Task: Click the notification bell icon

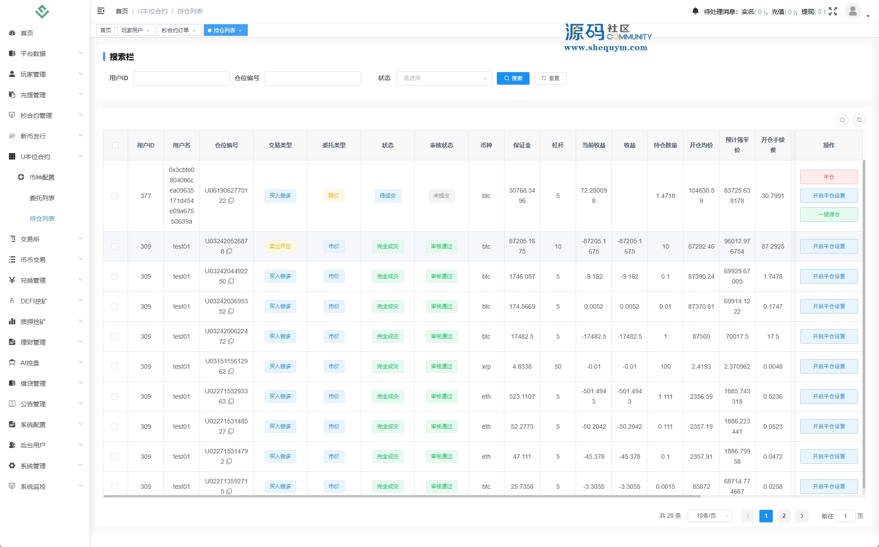Action: (695, 11)
